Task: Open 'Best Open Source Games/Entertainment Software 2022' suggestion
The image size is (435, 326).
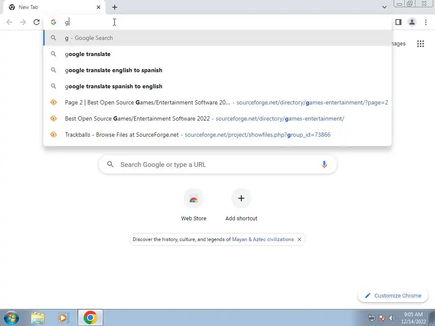Action: pyautogui.click(x=217, y=118)
